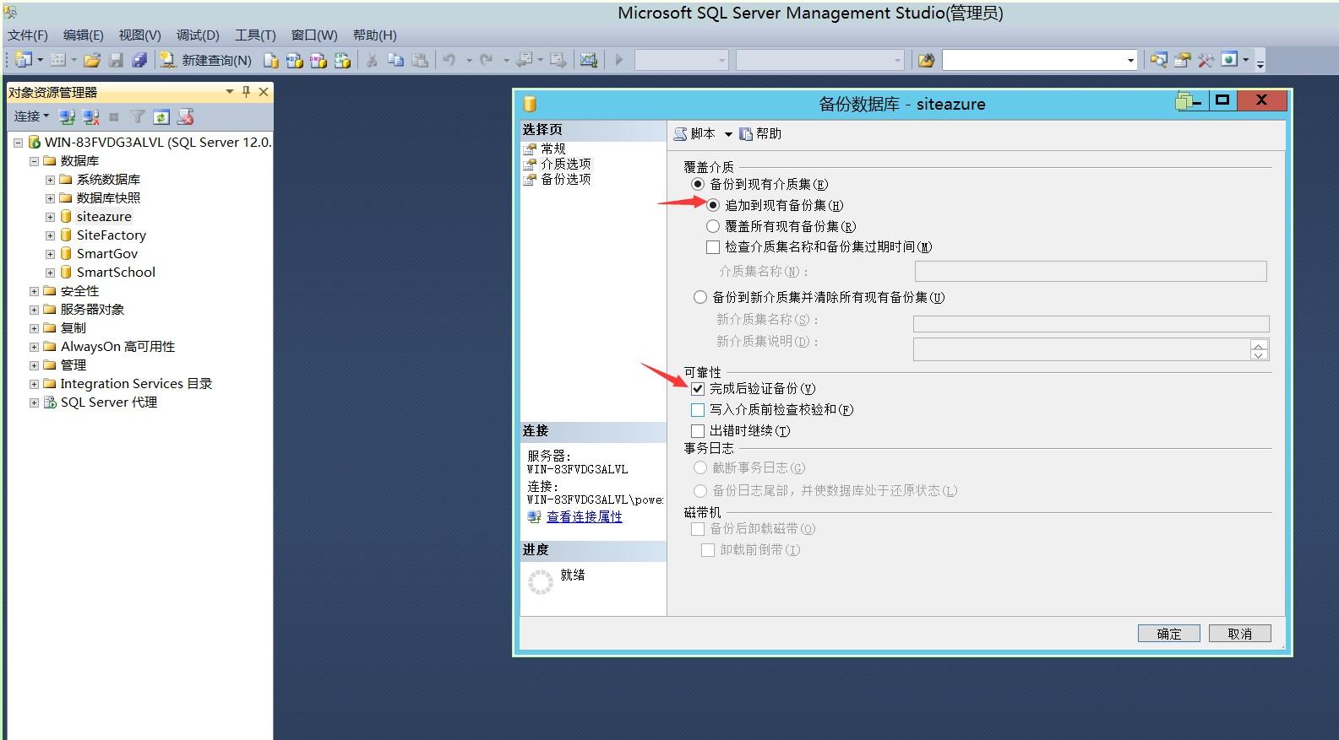Uncheck 完成后验证备份 checkbox
The height and width of the screenshot is (740, 1339).
[698, 389]
